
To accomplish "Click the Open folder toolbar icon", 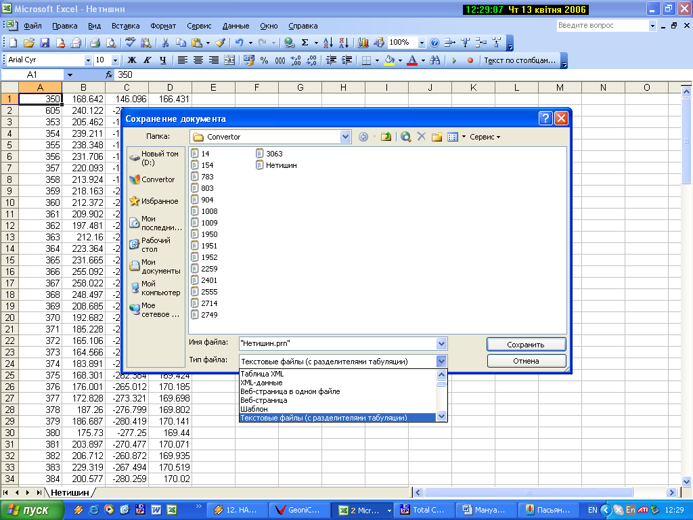I will coord(28,43).
